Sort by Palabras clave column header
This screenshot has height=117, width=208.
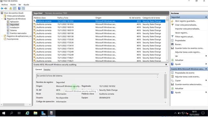coord(40,18)
